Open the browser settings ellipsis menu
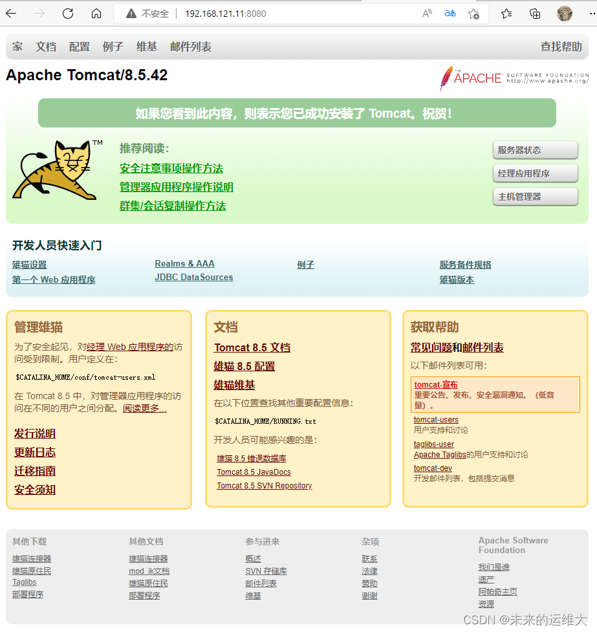This screenshot has width=597, height=632. 592,14
